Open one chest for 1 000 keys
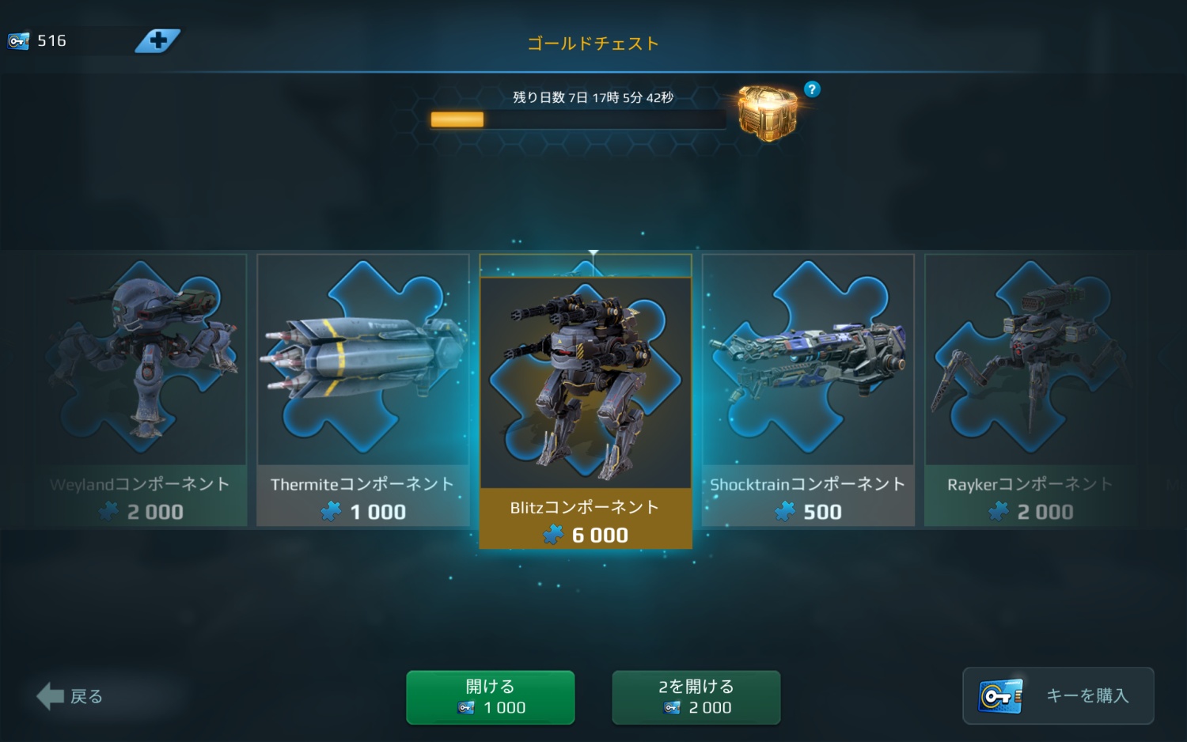Screen dimensions: 1187x742 491,697
